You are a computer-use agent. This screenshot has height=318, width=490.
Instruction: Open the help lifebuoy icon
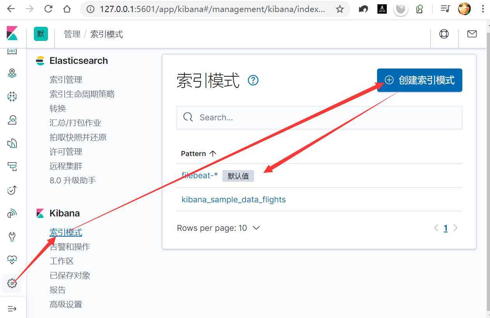(x=444, y=34)
